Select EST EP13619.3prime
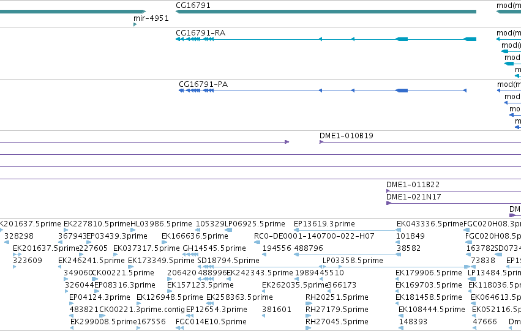The image size is (521, 331). point(324,224)
